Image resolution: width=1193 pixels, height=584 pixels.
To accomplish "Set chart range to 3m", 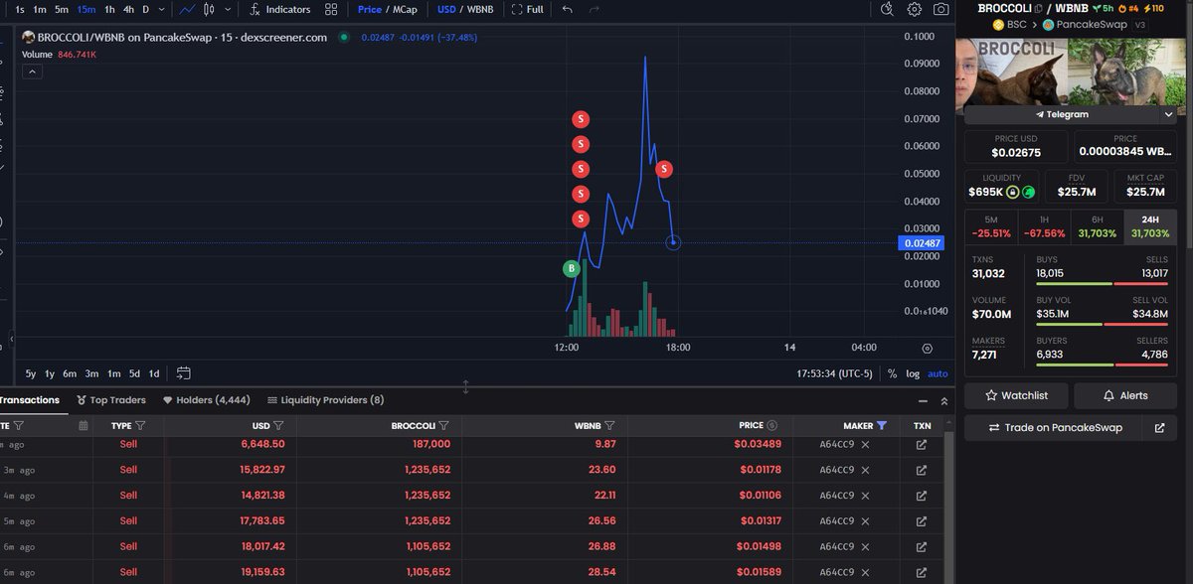I will [91, 373].
